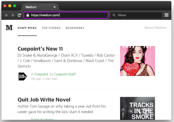The width and height of the screenshot is (174, 122).
Task: Click the magnifier icon in search box
Action: pos(114,15)
